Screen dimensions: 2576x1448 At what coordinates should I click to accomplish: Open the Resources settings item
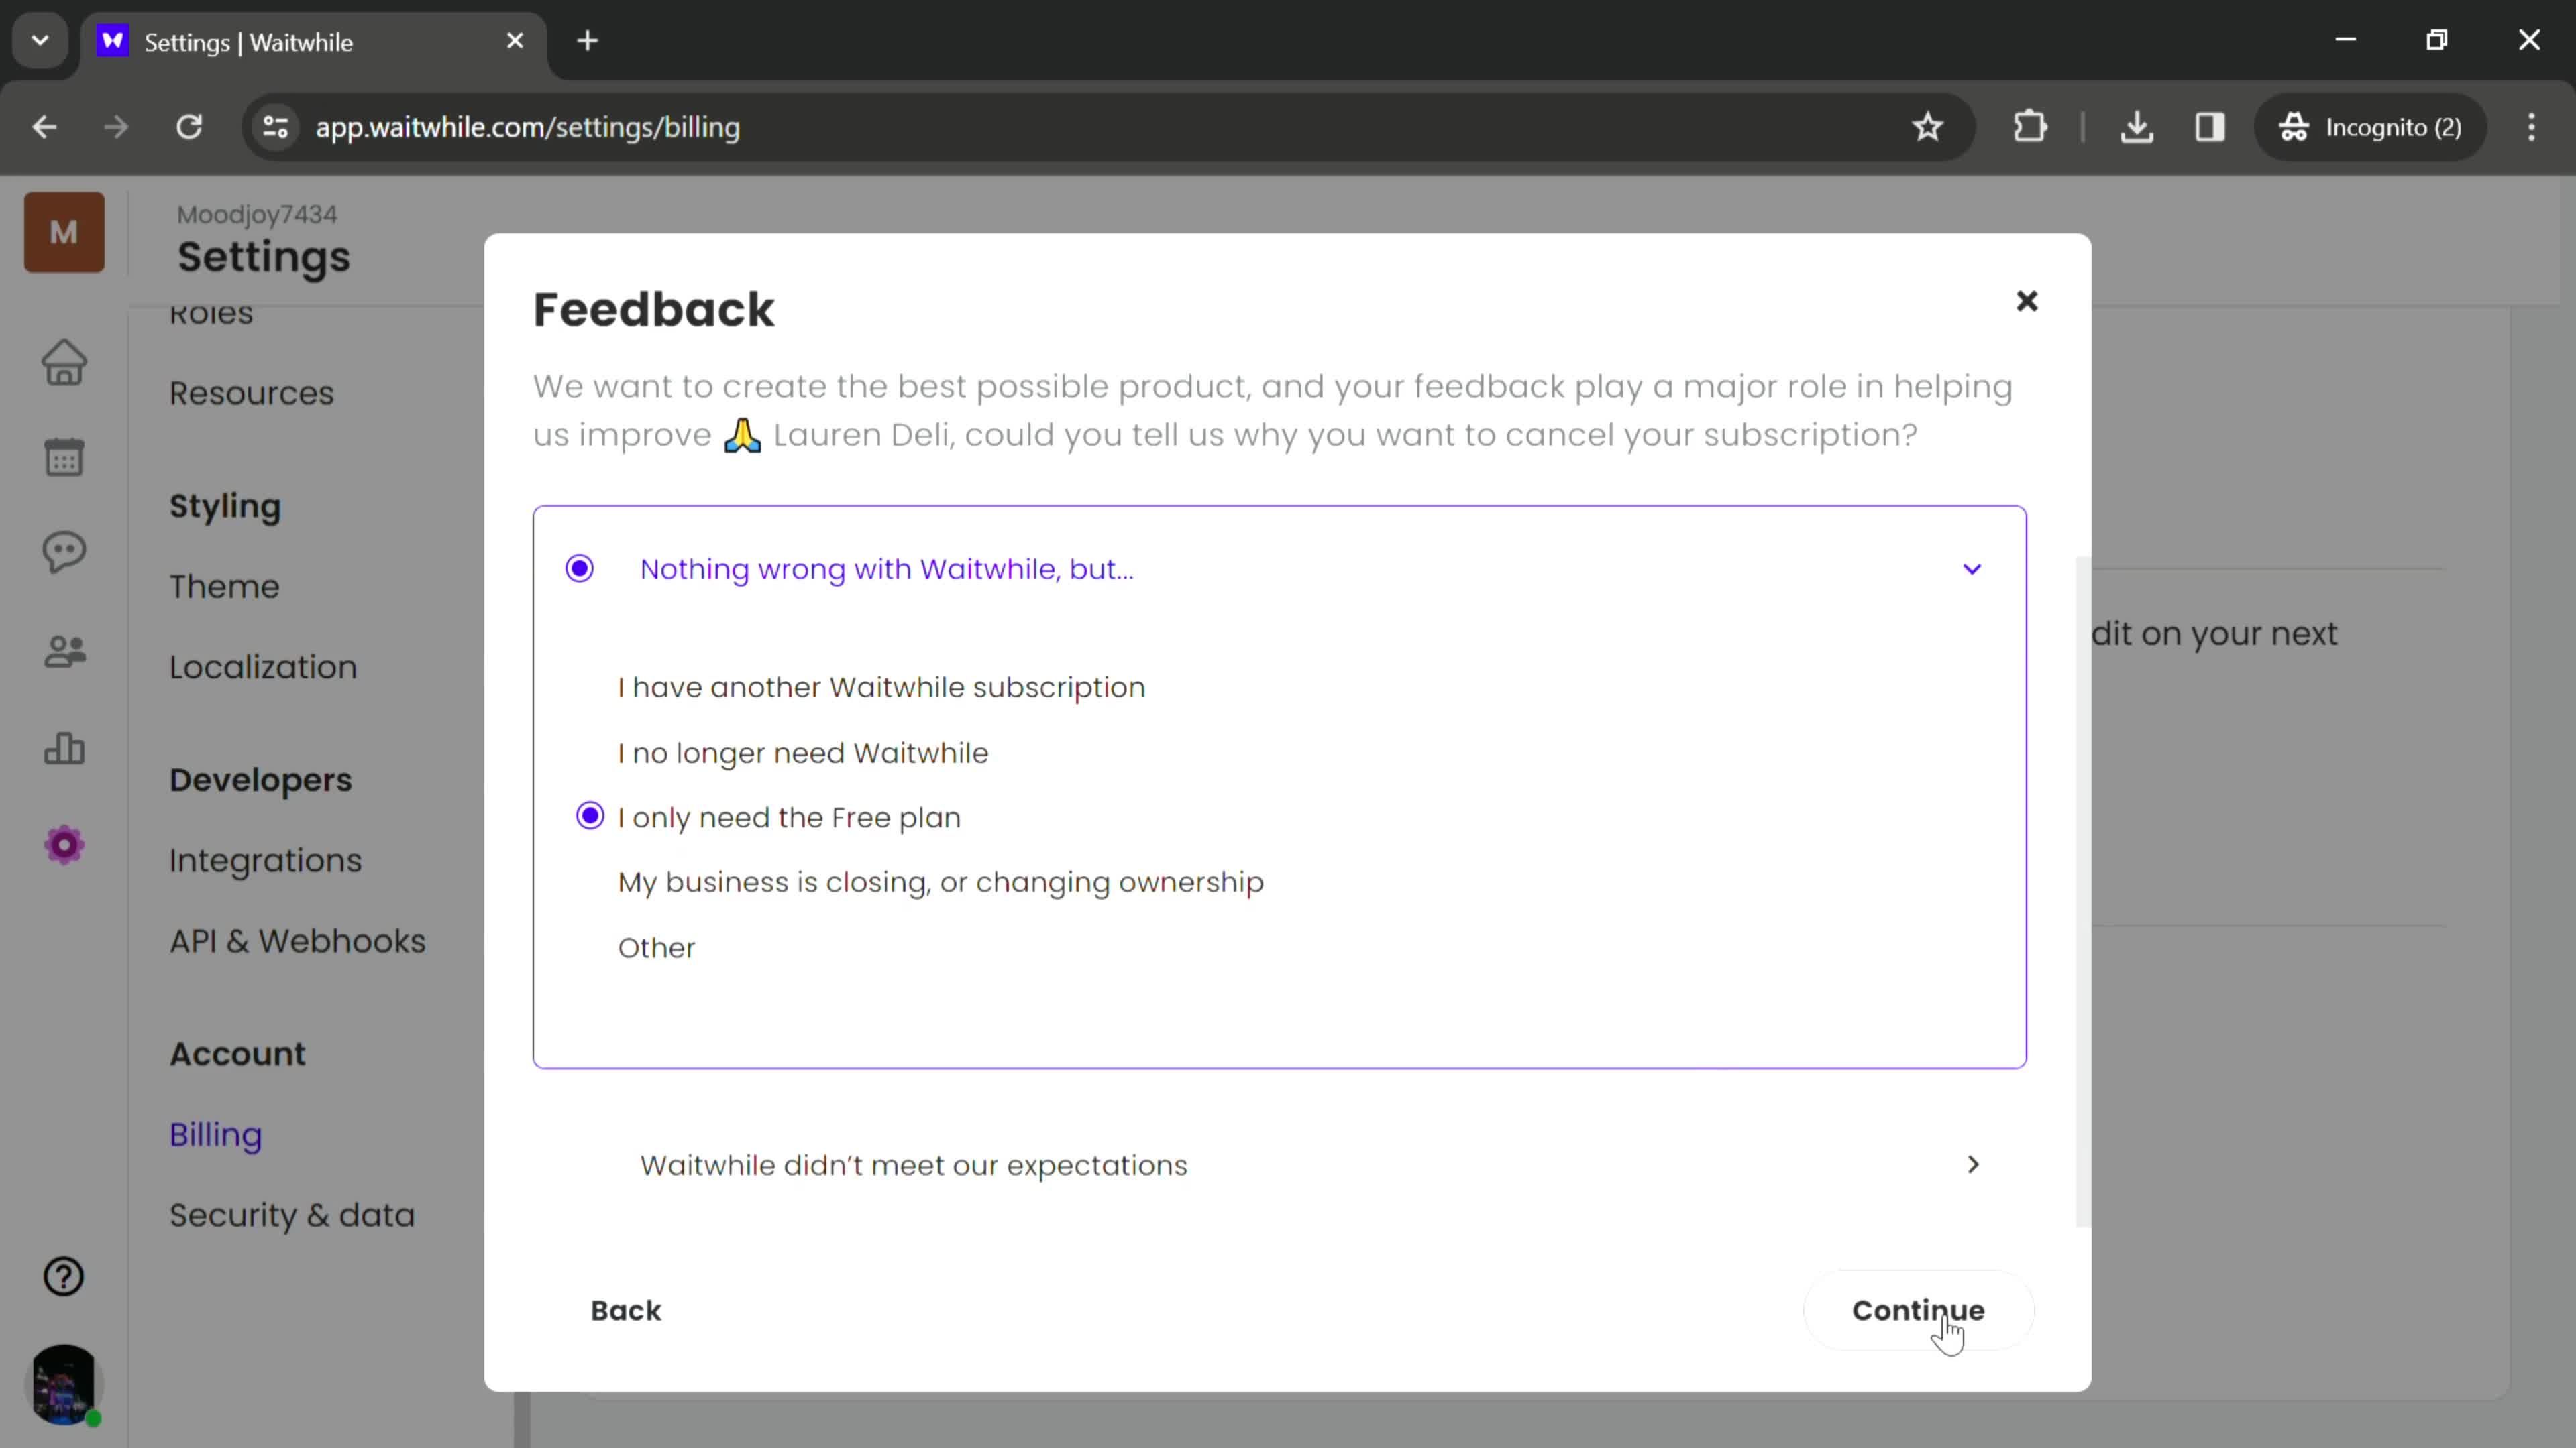click(x=251, y=393)
